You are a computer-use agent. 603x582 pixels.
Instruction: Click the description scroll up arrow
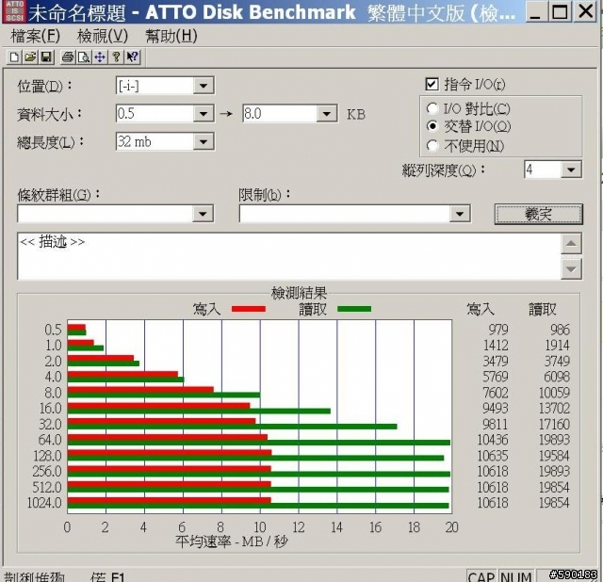click(x=571, y=243)
